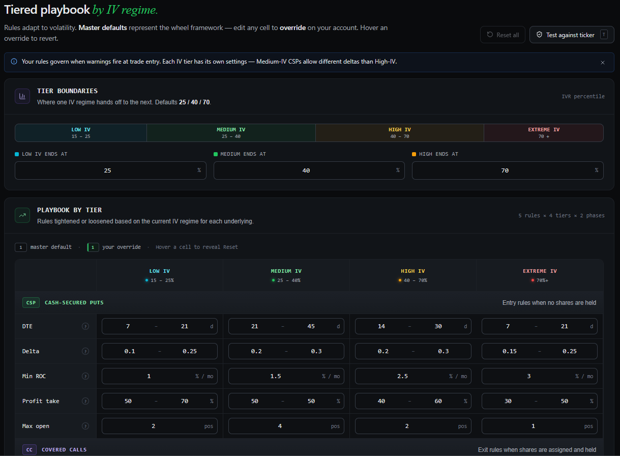Click the orange High ends at swatch
The height and width of the screenshot is (456, 620).
coord(414,154)
